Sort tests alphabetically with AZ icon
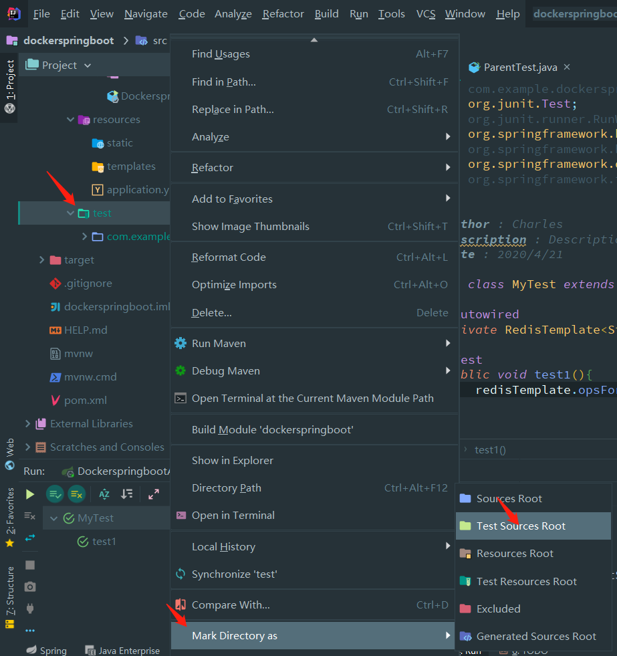The image size is (617, 656). click(104, 494)
